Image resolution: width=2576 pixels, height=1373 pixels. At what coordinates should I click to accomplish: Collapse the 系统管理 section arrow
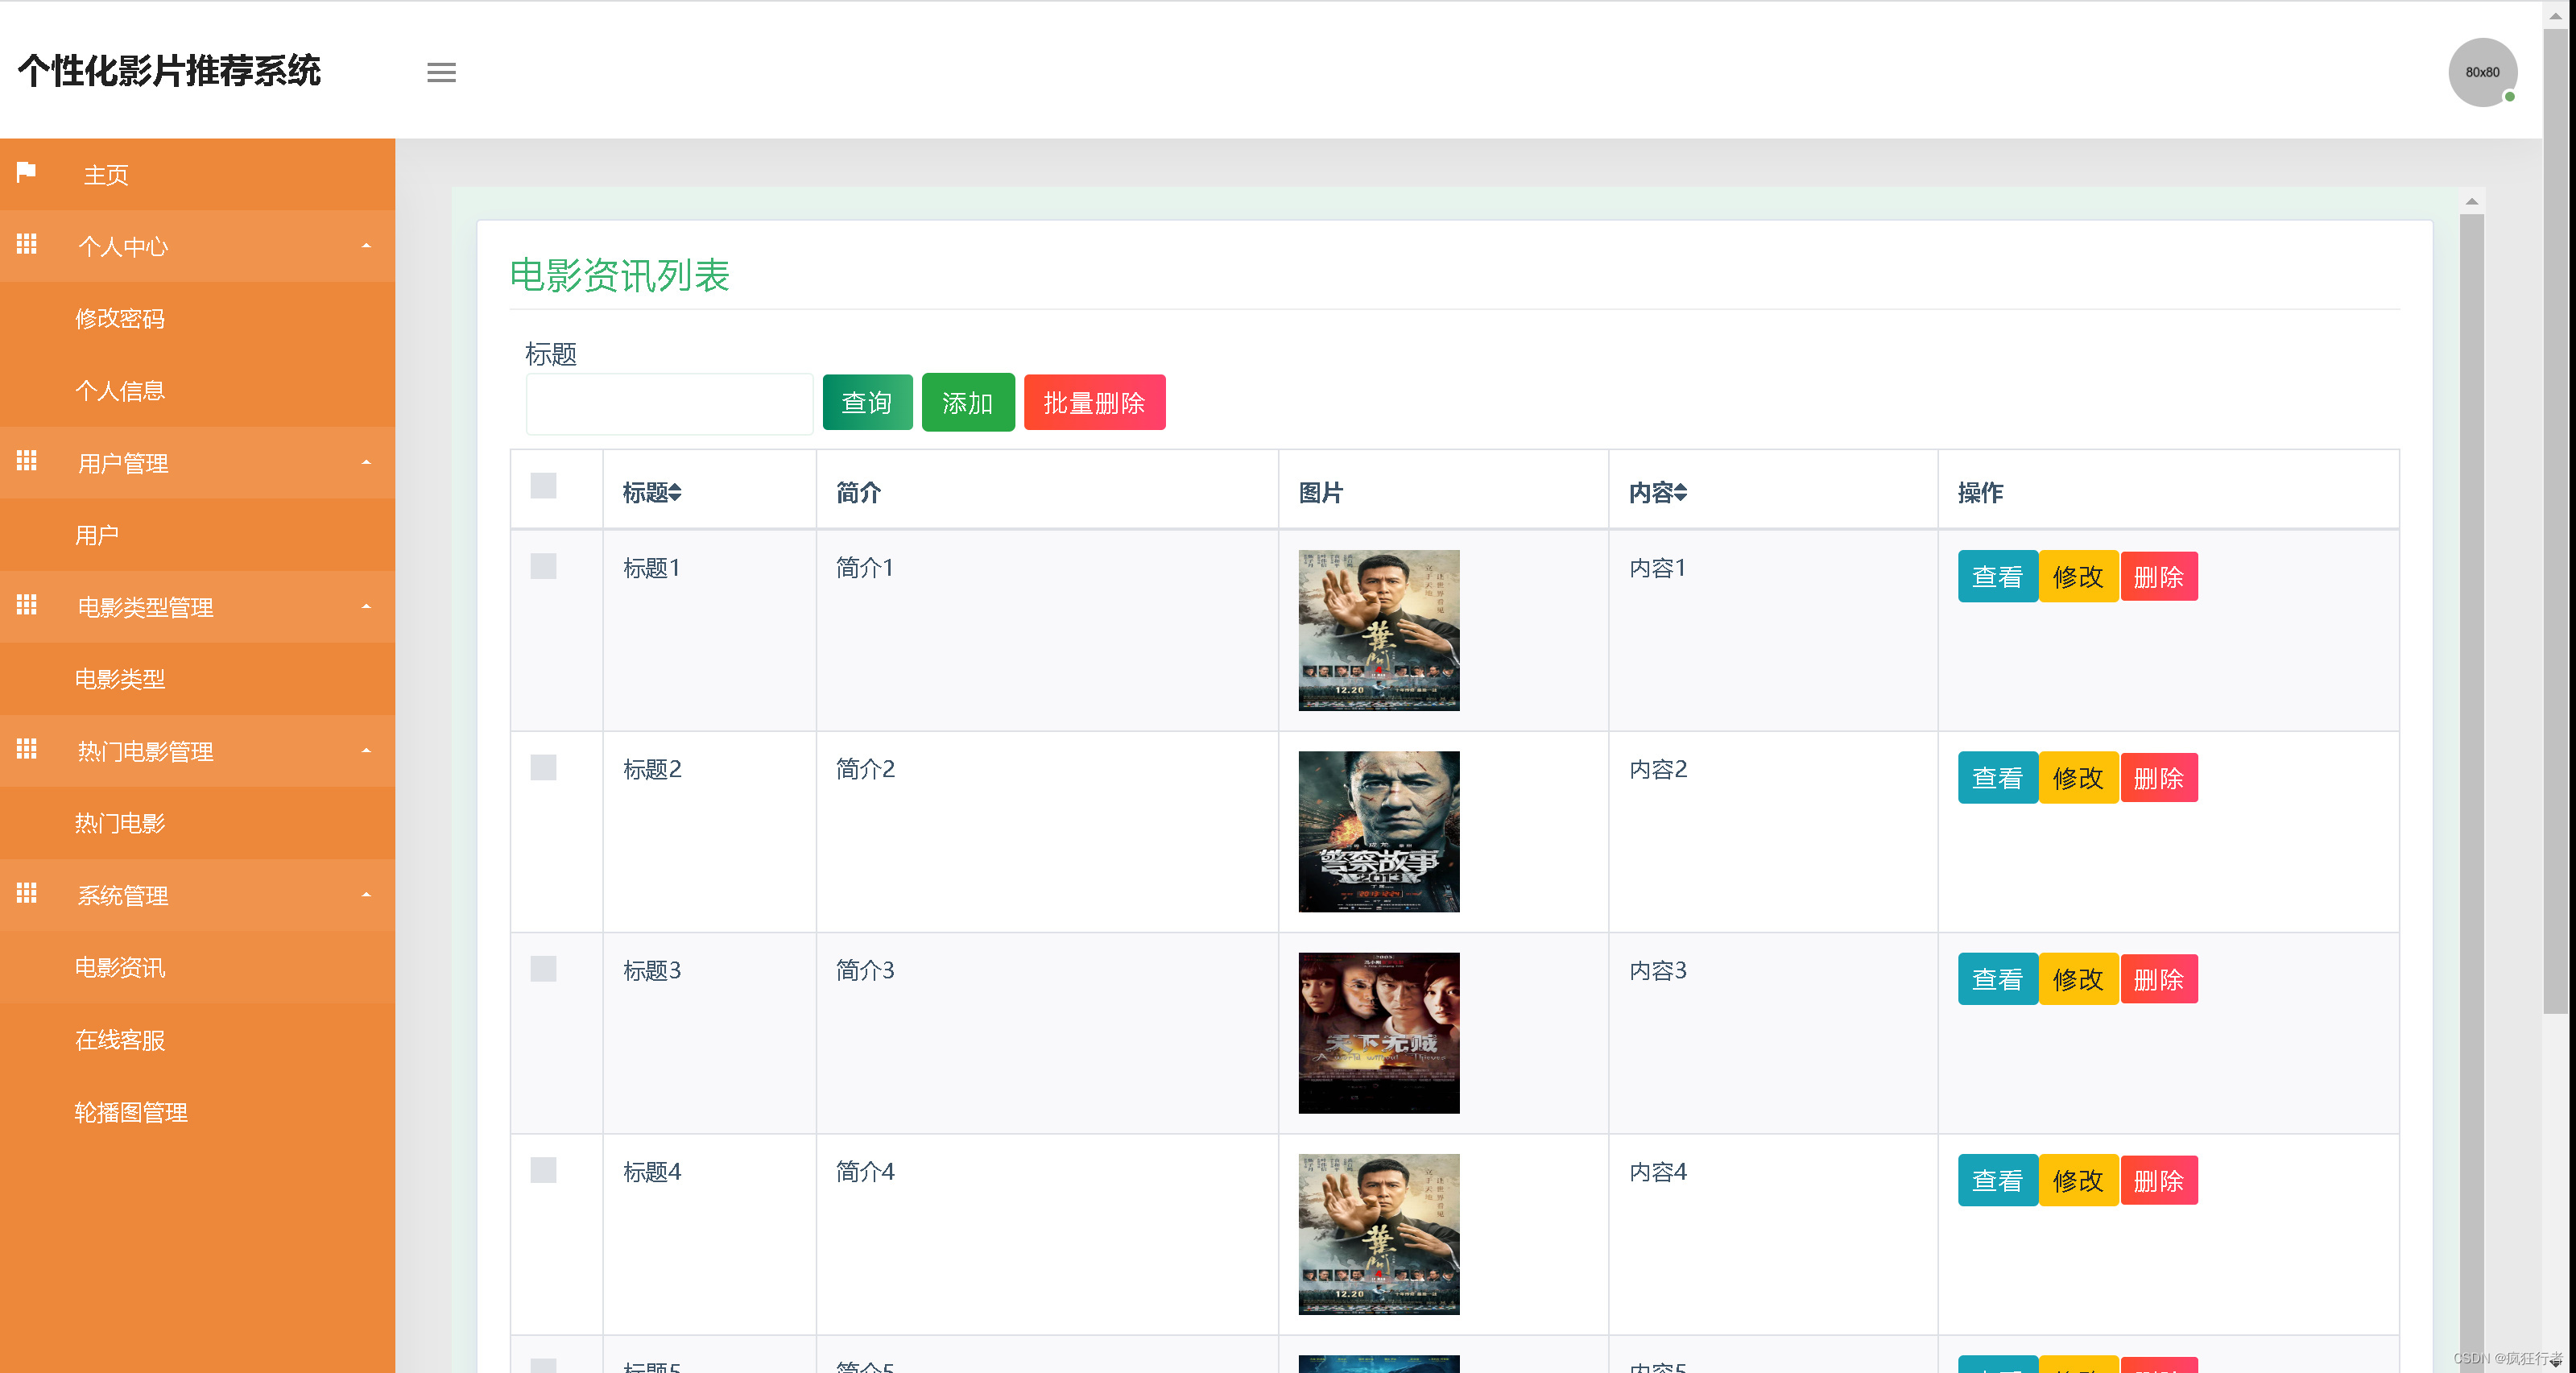click(x=366, y=895)
